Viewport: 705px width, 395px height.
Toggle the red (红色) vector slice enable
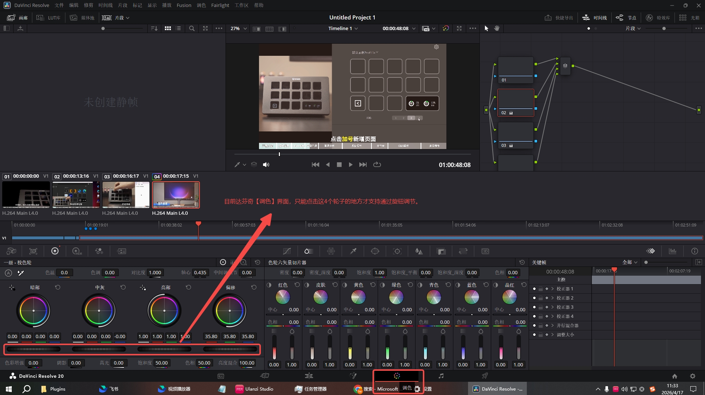269,285
